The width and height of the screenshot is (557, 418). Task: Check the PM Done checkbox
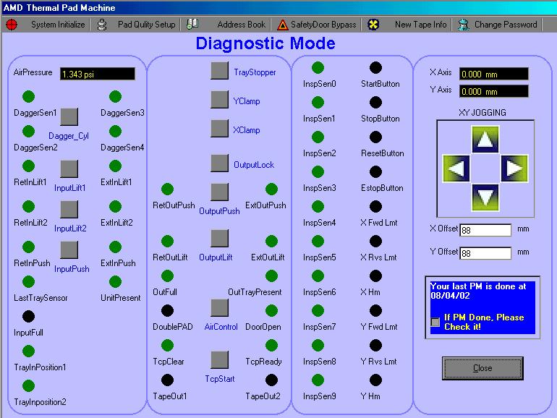pos(435,322)
